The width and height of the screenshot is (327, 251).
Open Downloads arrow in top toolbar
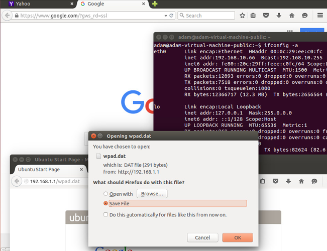(x=279, y=16)
